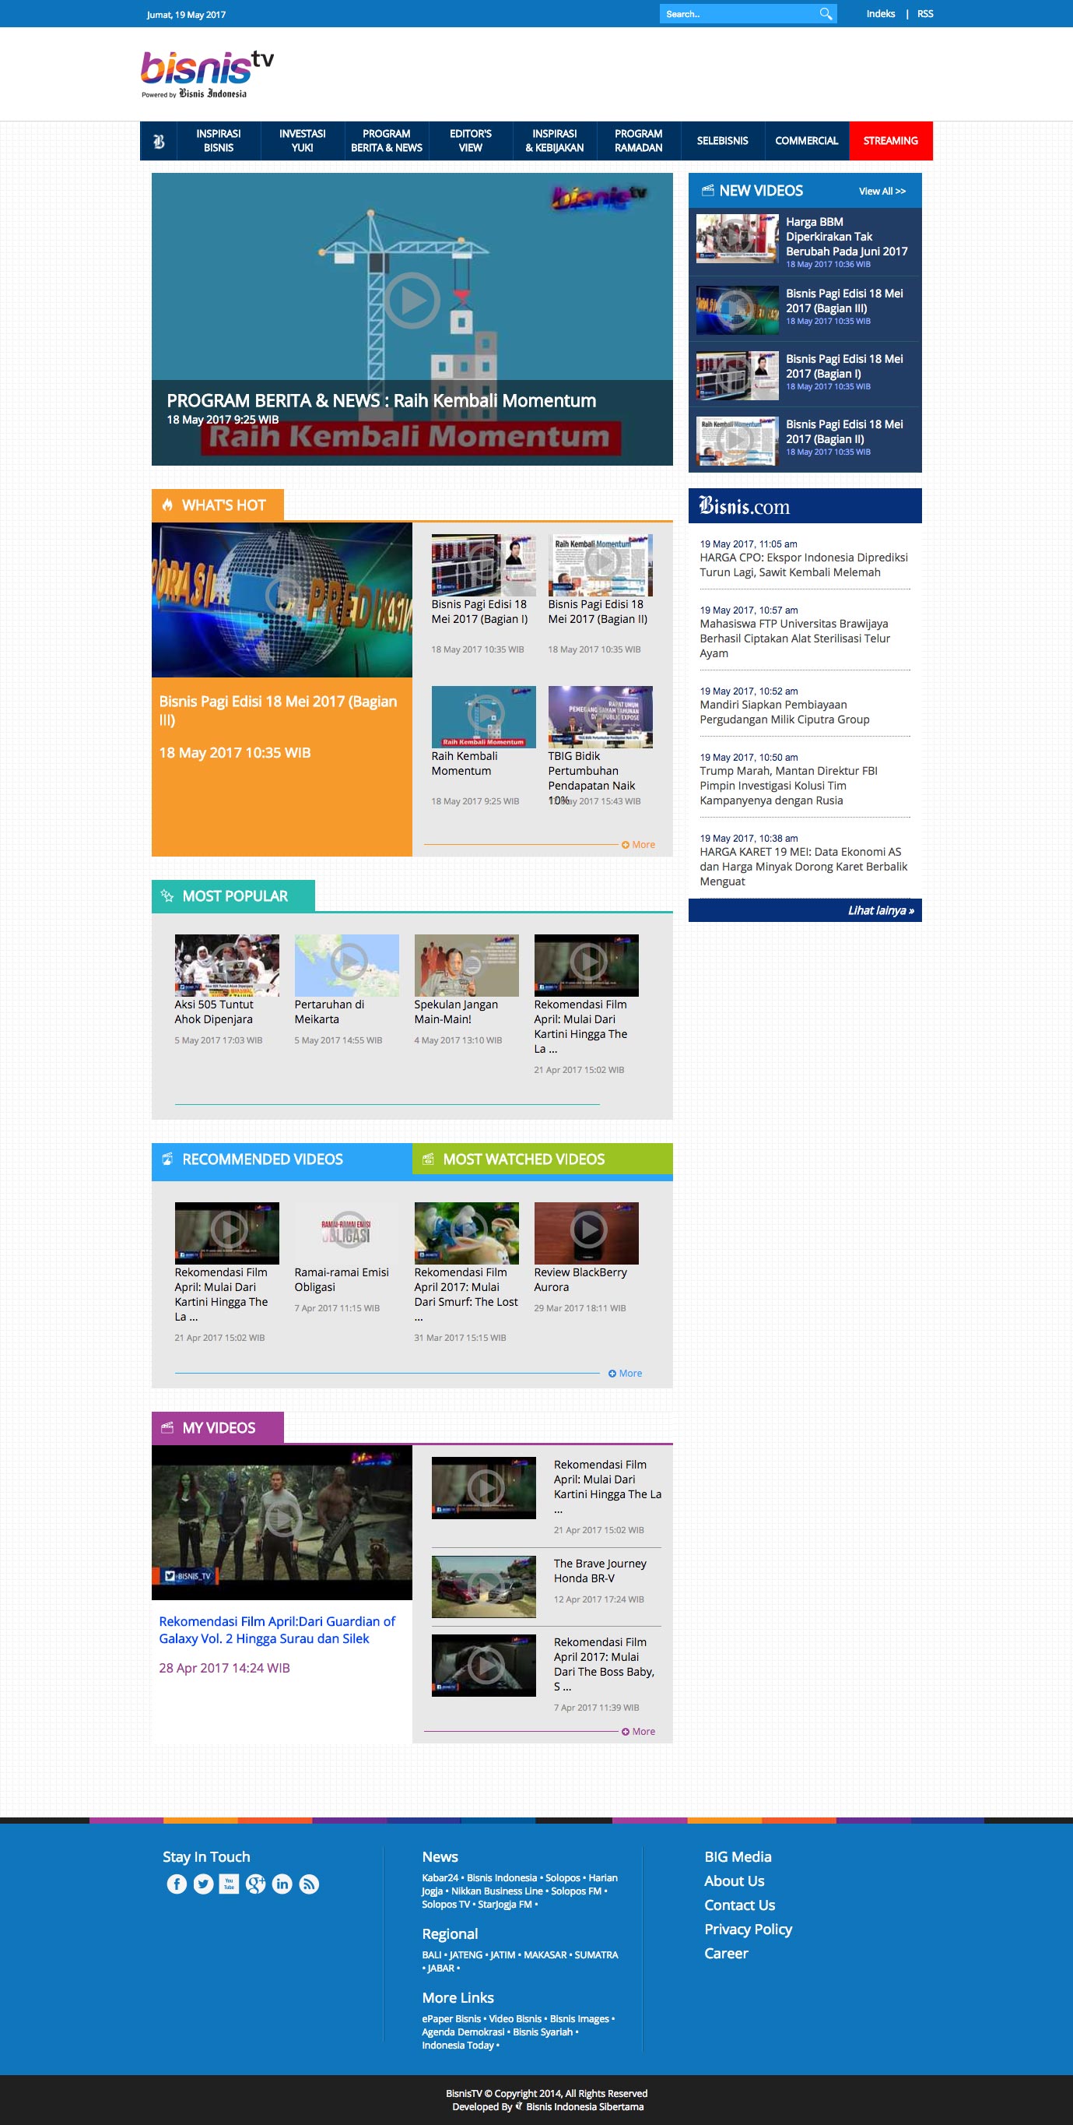Click the B home icon in navbar
Viewport: 1073px width, 2125px height.
coord(159,141)
